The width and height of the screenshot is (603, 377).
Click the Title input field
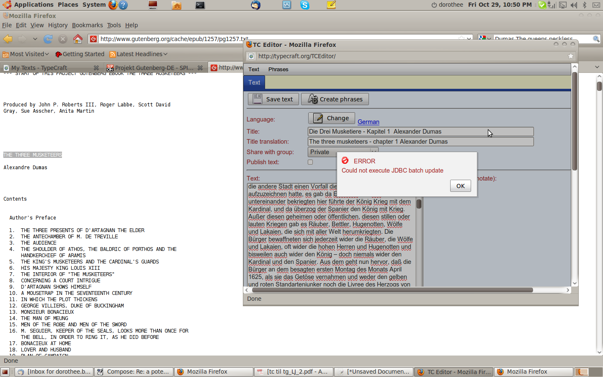[420, 132]
